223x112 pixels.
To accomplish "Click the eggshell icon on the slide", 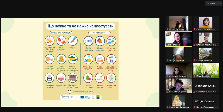I will (x=49, y=59).
